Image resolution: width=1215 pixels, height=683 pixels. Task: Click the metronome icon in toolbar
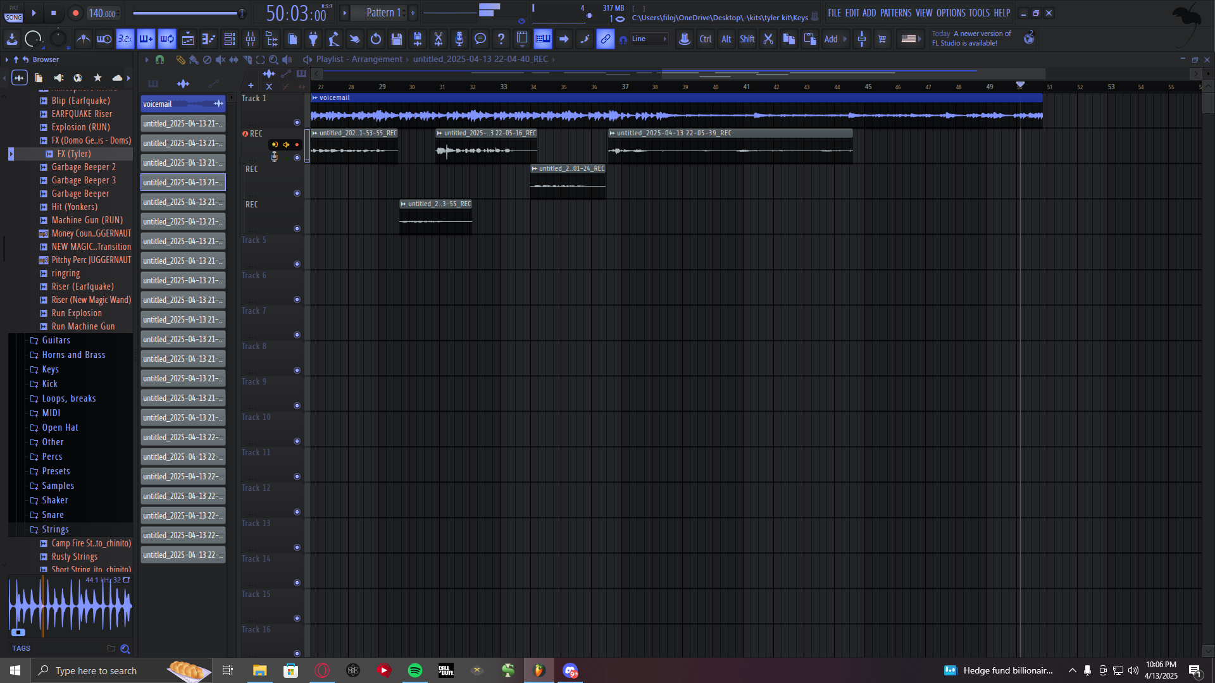pos(83,39)
